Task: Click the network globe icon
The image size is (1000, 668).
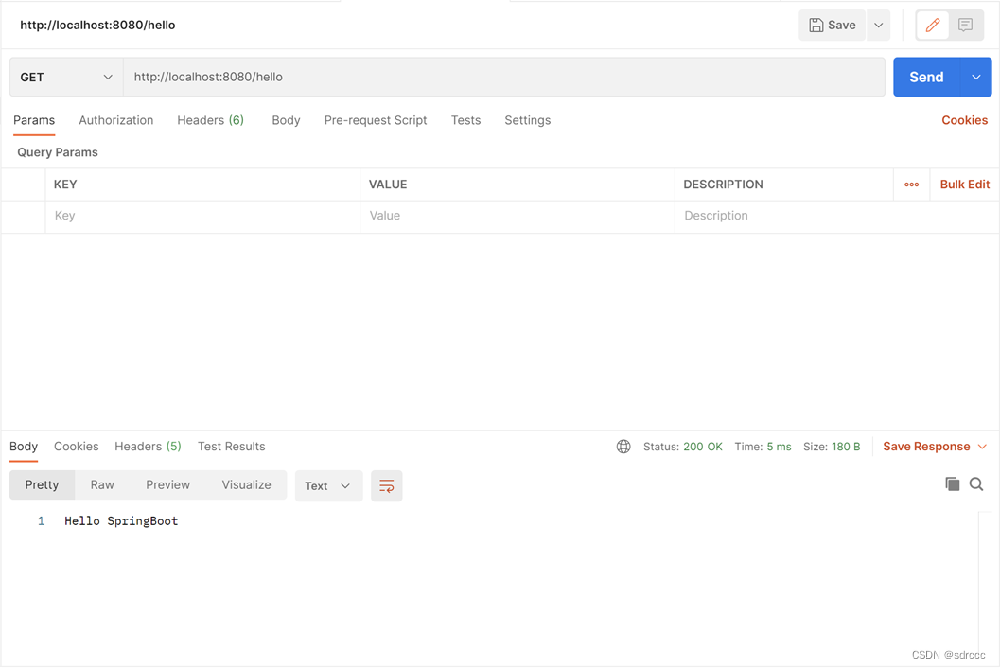Action: (623, 447)
